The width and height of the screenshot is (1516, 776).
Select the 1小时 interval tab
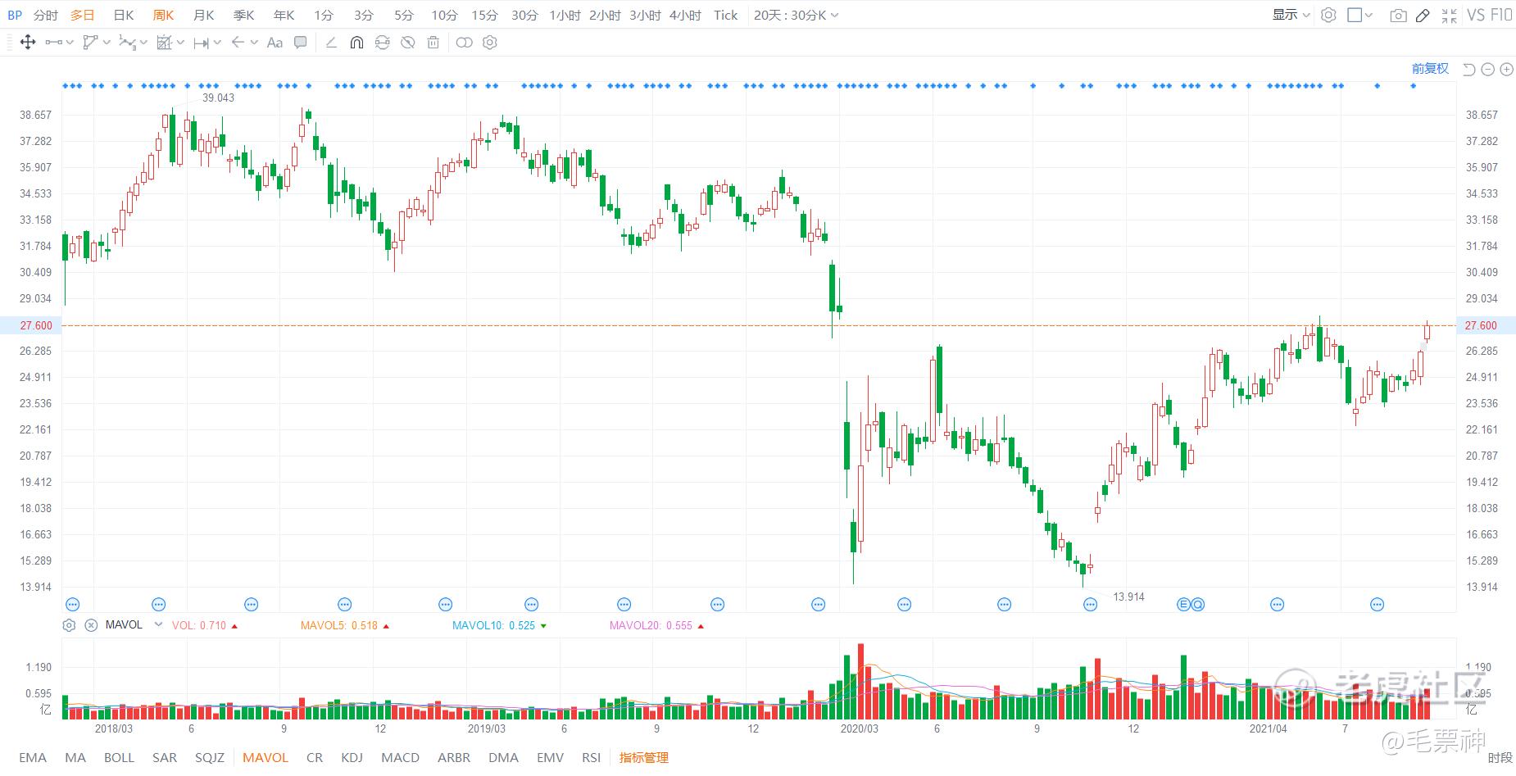click(x=565, y=15)
